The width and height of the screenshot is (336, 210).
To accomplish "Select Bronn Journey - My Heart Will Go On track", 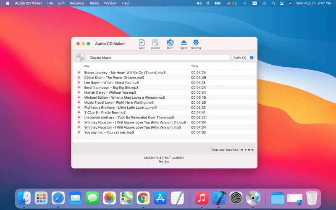I will tap(164, 72).
